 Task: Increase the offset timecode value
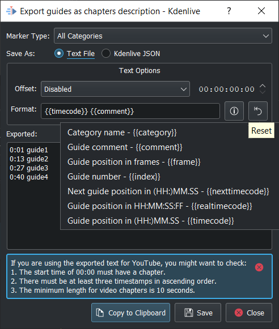click(x=263, y=86)
